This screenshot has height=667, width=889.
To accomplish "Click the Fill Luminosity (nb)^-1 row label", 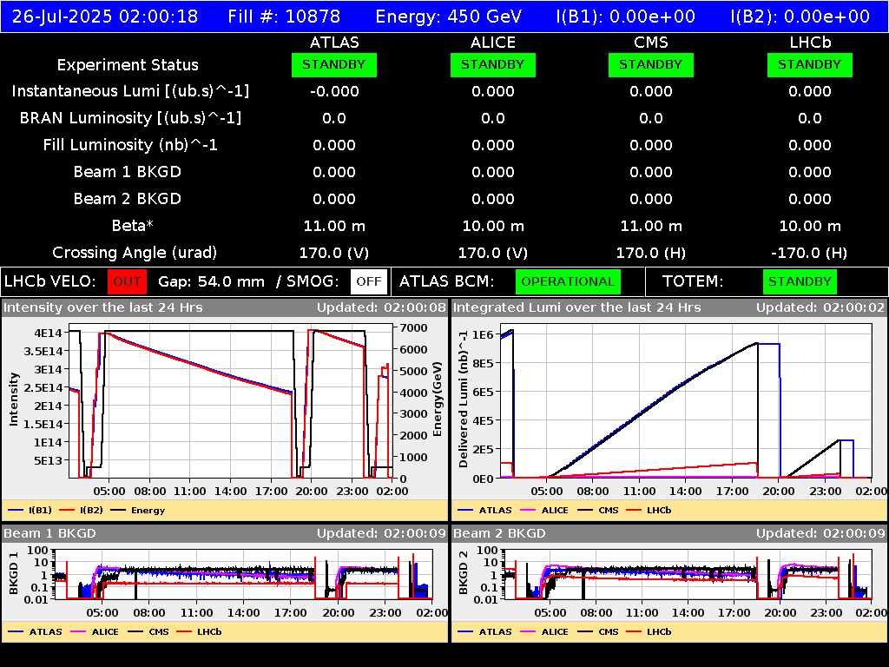I will coord(130,145).
